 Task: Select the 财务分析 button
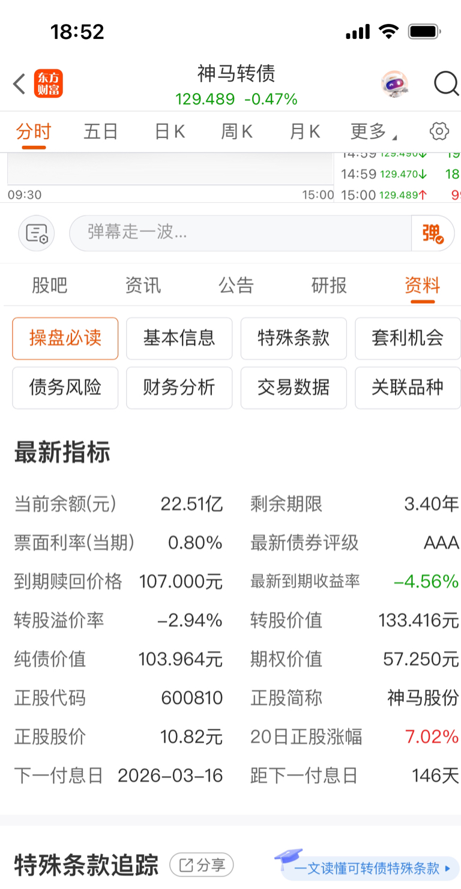(x=179, y=388)
